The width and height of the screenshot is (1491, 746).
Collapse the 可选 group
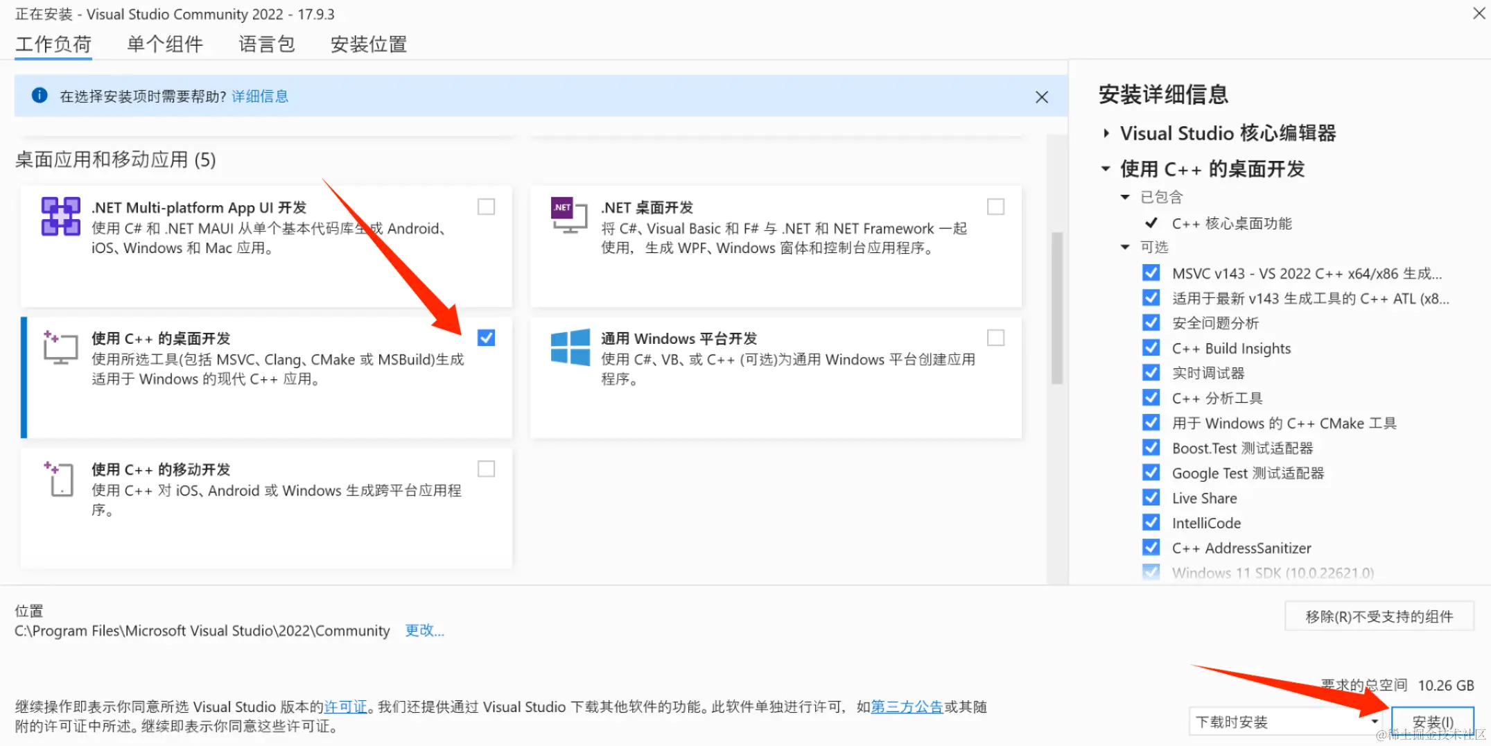coord(1125,247)
